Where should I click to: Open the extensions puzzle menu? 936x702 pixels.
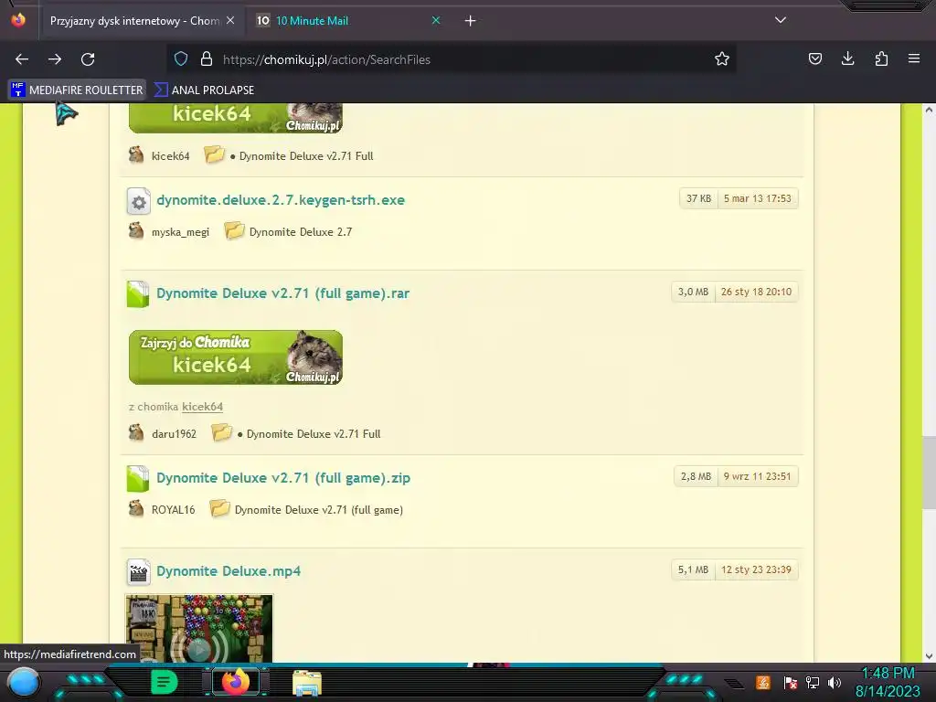(x=881, y=59)
